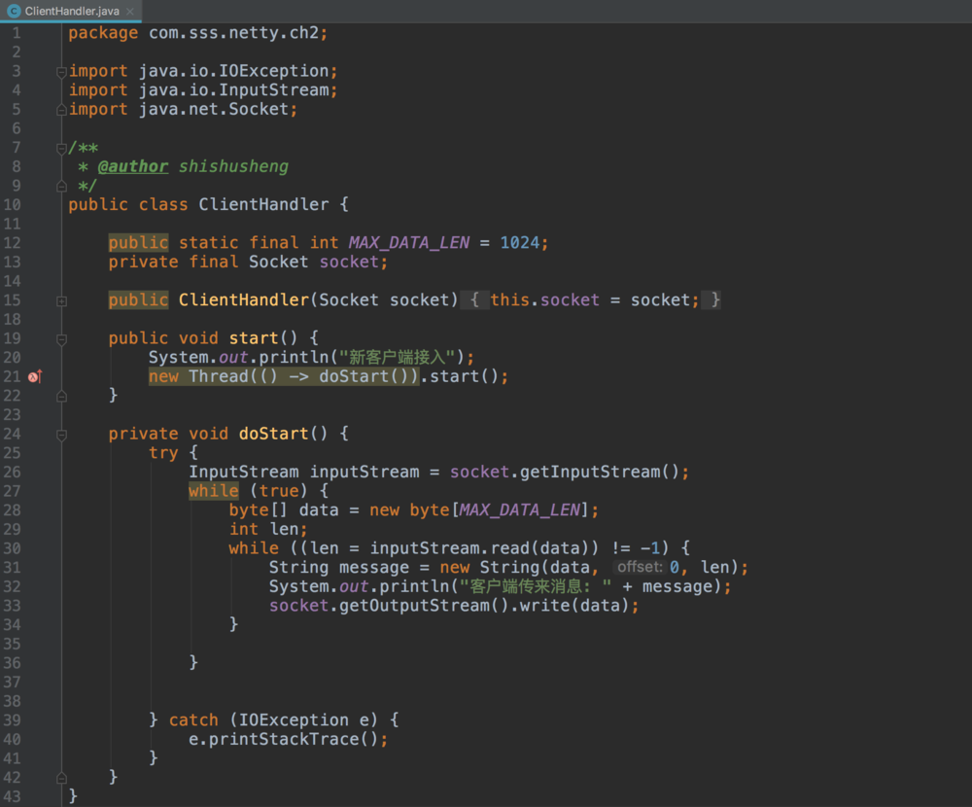Click the 'ClientHandler' constructor name on line 15

pos(244,300)
